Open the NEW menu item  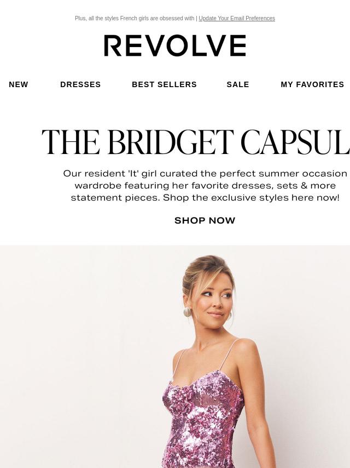[x=19, y=84]
